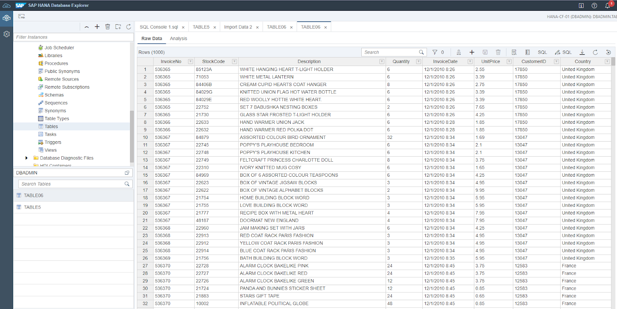Refresh the table data grid
The width and height of the screenshot is (617, 309).
(x=595, y=52)
